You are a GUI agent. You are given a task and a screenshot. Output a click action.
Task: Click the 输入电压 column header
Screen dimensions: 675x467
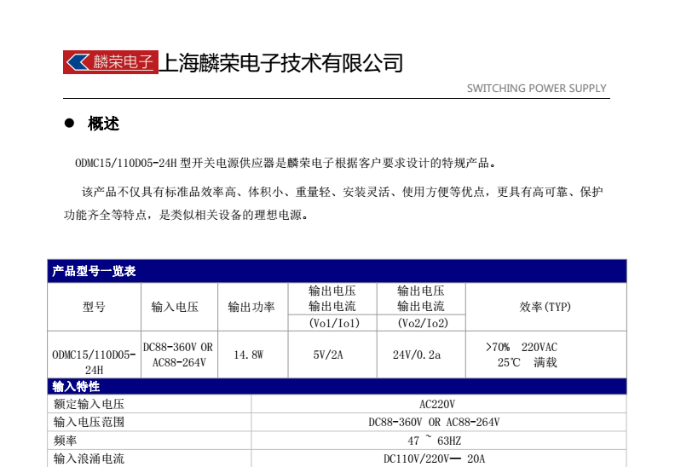pyautogui.click(x=180, y=307)
